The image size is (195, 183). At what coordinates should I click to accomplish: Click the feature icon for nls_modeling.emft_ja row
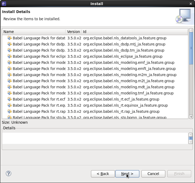point(10,68)
